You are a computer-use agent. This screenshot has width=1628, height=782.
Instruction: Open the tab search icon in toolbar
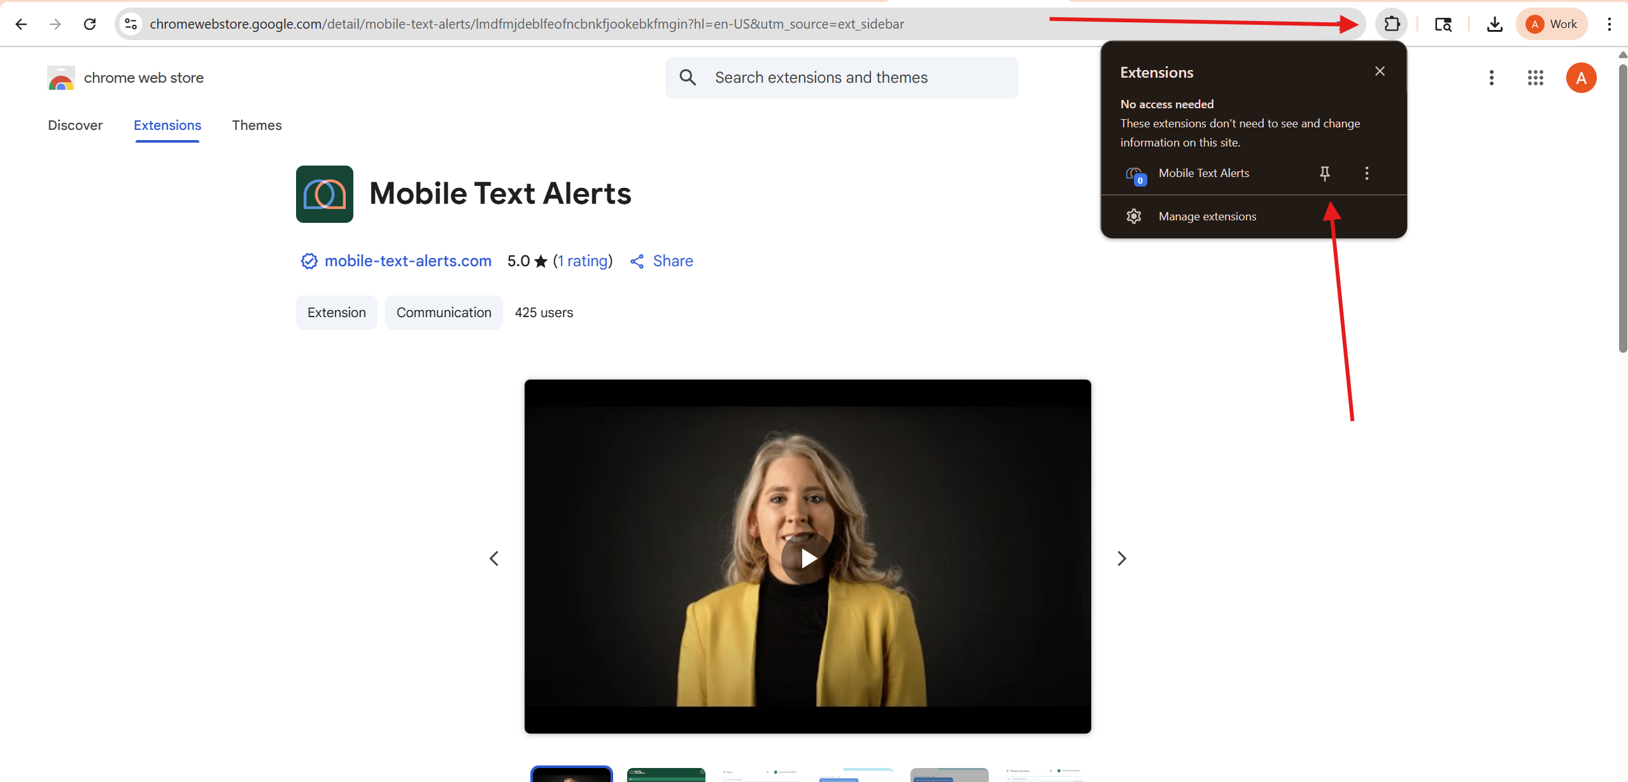1443,24
